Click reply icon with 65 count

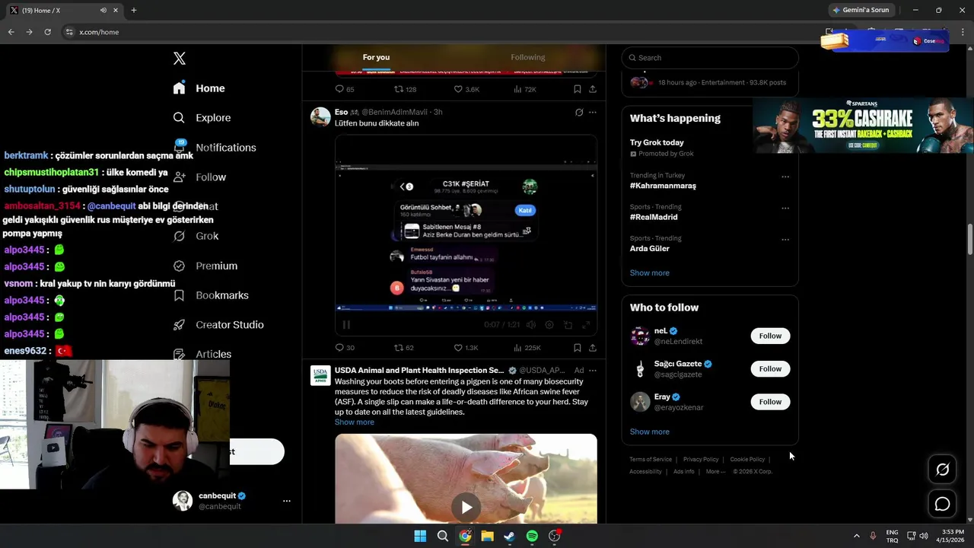(x=340, y=89)
